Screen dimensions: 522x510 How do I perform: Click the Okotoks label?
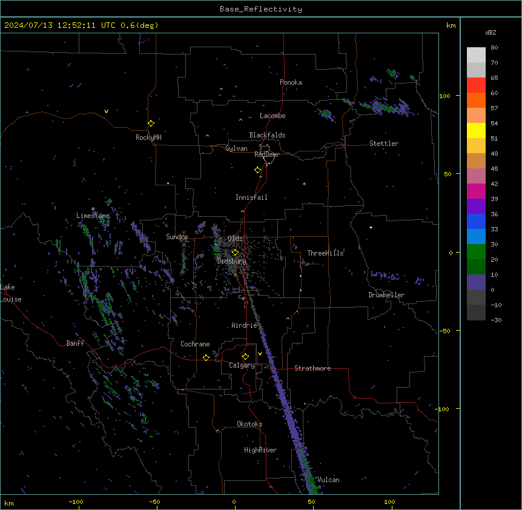(249, 424)
